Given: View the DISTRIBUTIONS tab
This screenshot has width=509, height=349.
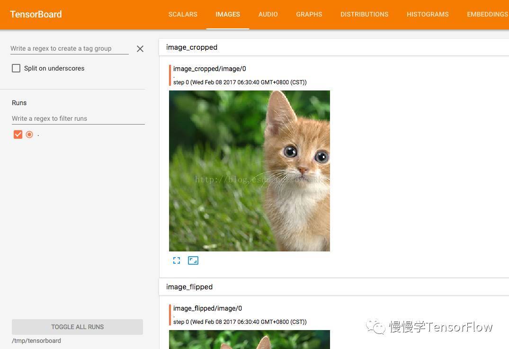Looking at the screenshot, I should pos(364,14).
